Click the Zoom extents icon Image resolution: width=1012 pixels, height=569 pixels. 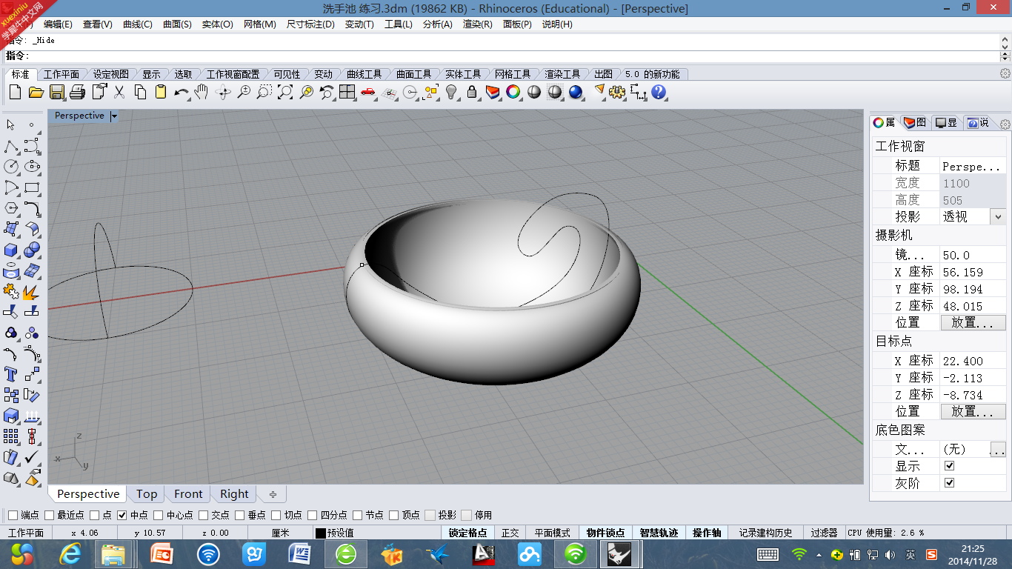tap(285, 92)
